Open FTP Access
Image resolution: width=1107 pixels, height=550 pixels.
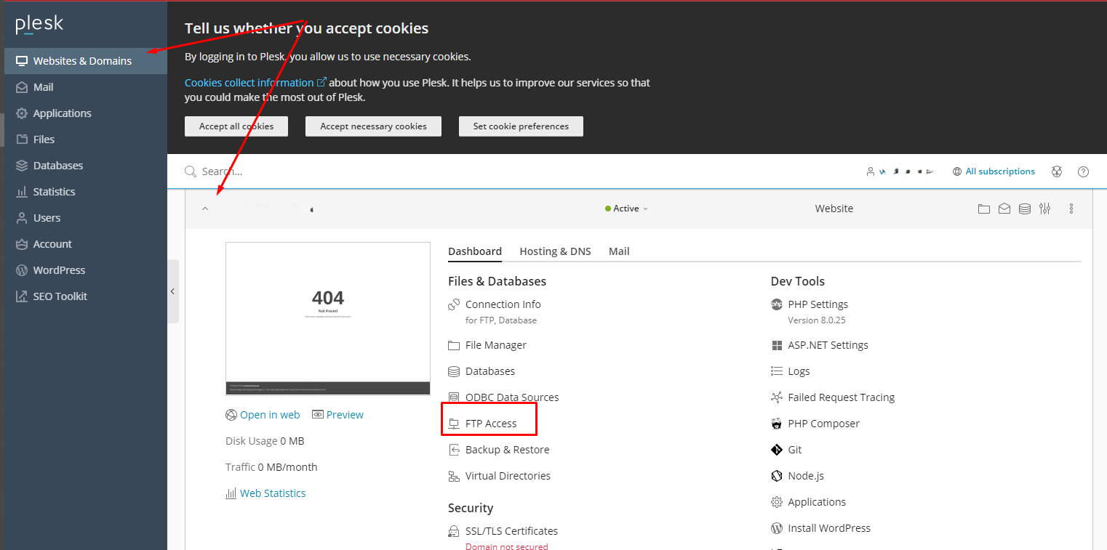[x=491, y=424]
